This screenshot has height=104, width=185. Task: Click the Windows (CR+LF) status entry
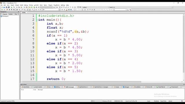(x=107, y=101)
